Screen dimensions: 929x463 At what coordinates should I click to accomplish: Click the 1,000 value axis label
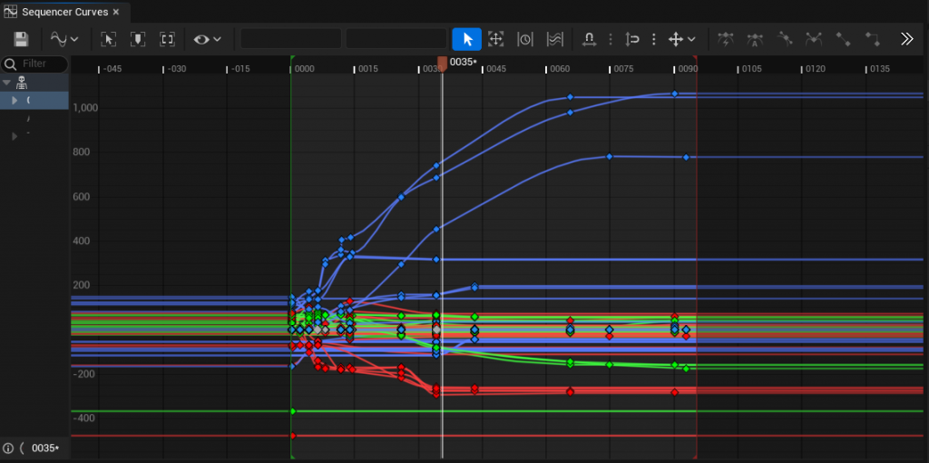[x=85, y=108]
